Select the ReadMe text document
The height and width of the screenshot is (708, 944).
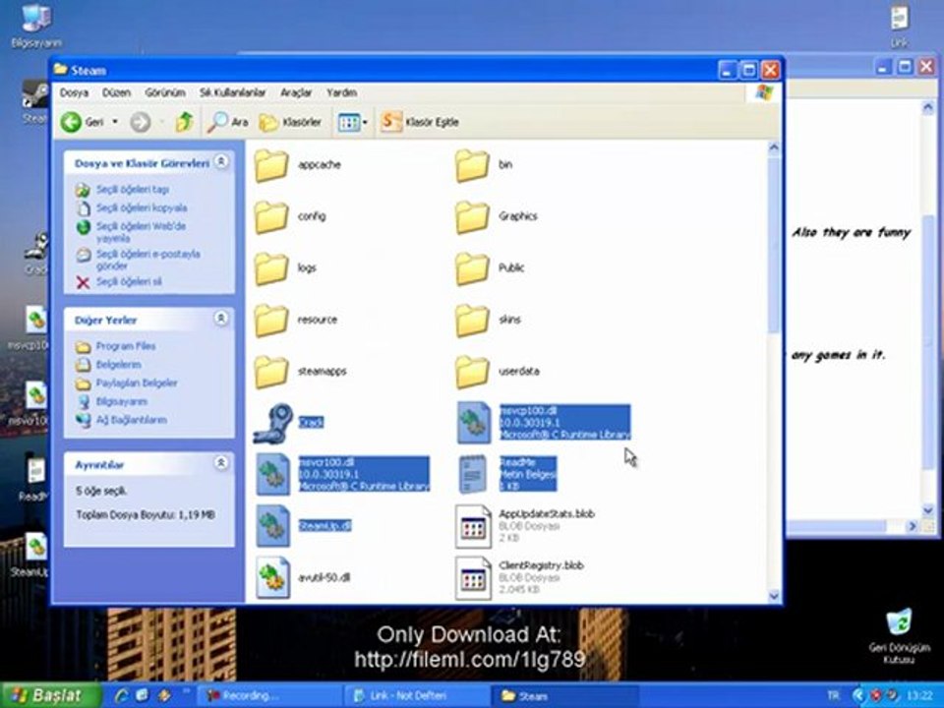coord(473,474)
